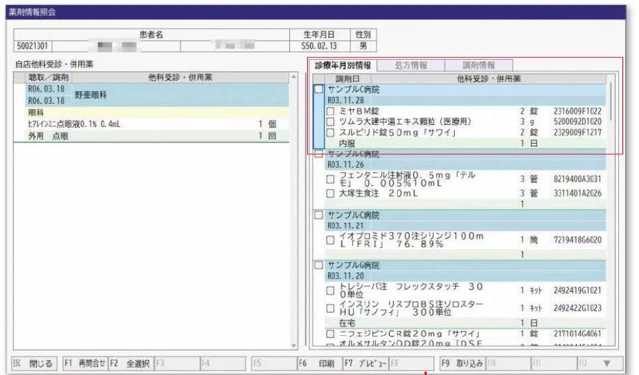The width and height of the screenshot is (639, 375).
Task: Check the ミヤBM錠 checkbox
Action: [x=330, y=111]
